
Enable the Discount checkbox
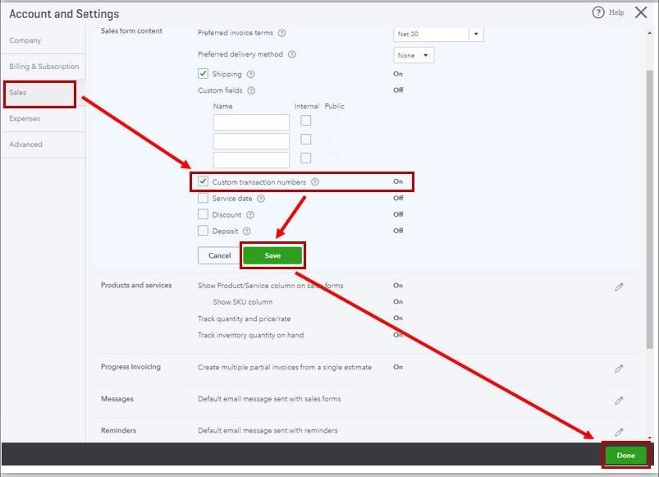(x=203, y=214)
